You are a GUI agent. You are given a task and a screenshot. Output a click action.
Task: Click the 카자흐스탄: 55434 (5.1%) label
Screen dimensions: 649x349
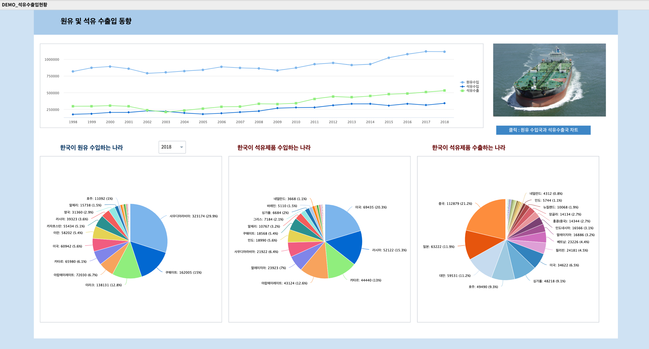[66, 226]
